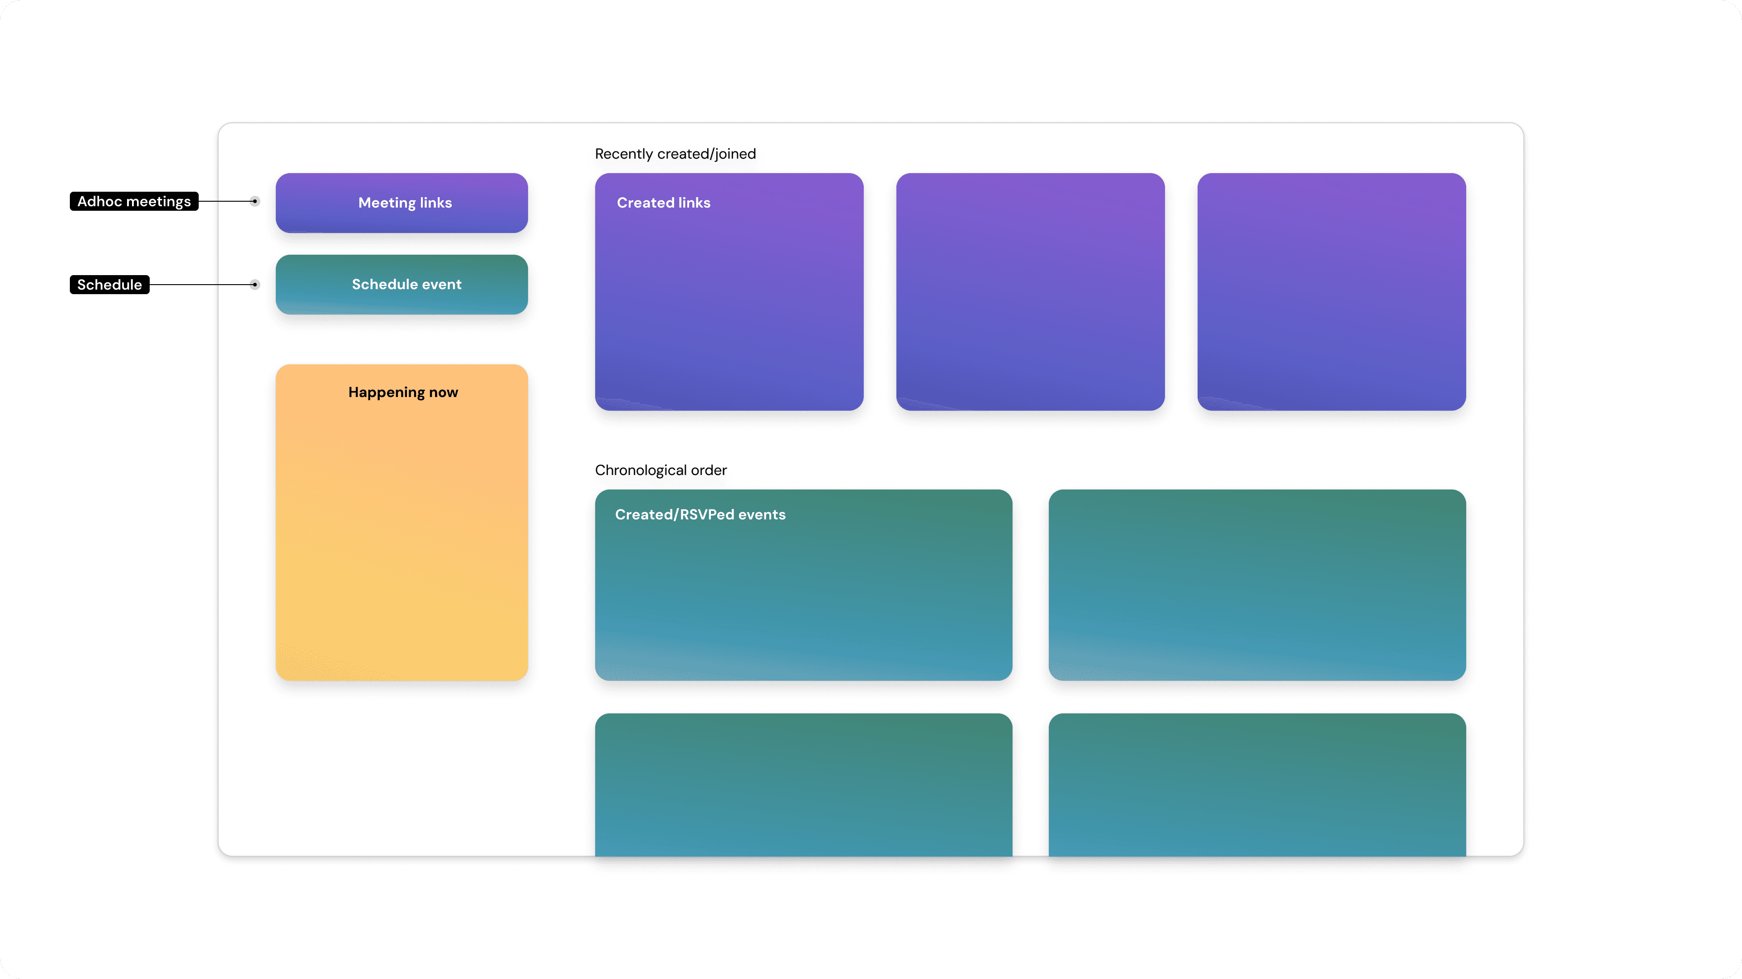1742x979 pixels.
Task: Click the Adhoc meetings annotation label
Action: [134, 201]
